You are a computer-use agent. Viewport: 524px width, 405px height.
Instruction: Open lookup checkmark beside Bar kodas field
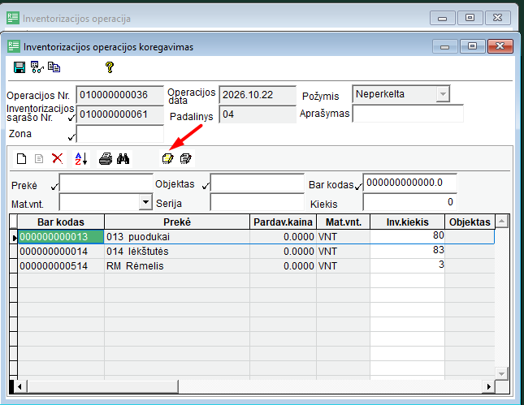[x=358, y=187]
